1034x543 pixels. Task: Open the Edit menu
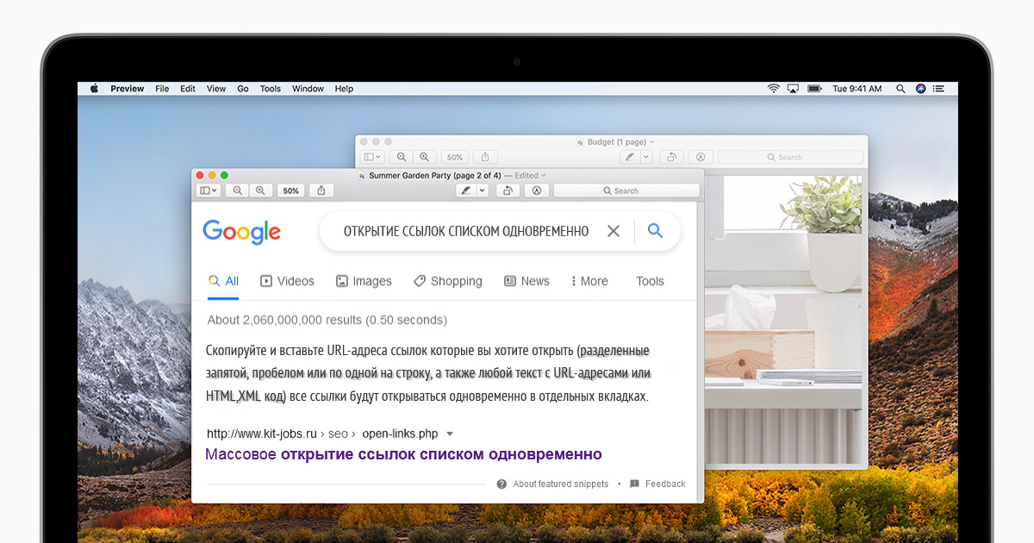(x=188, y=89)
